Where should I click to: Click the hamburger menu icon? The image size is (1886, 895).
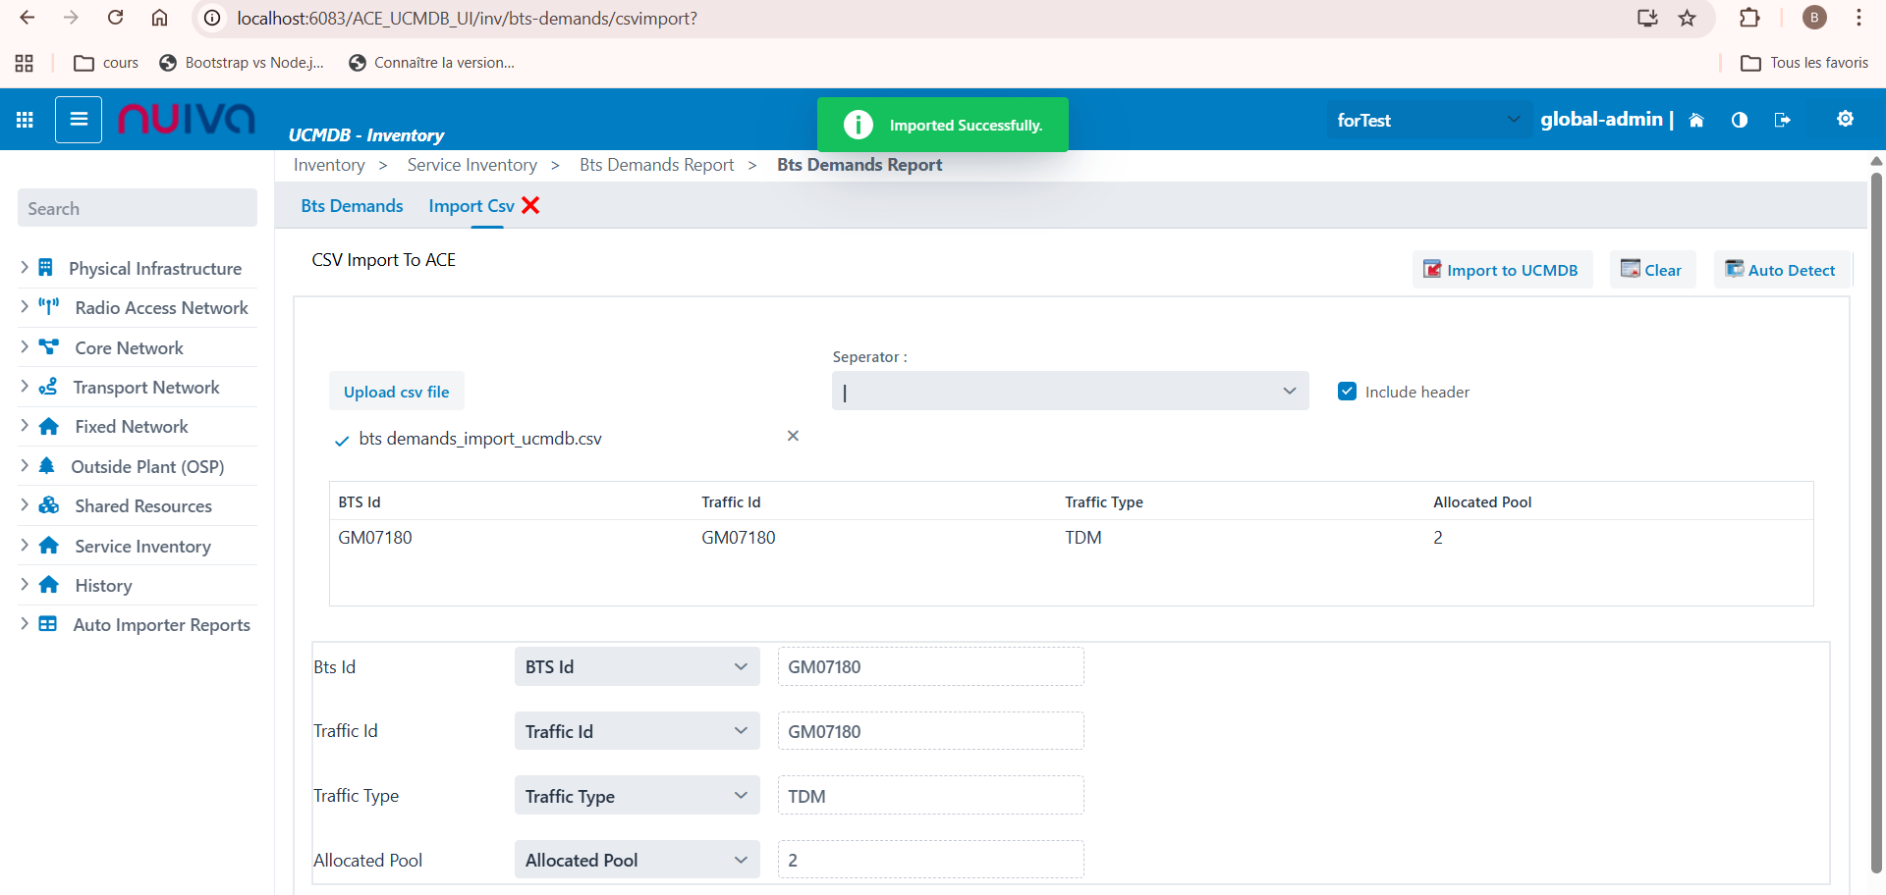point(79,120)
